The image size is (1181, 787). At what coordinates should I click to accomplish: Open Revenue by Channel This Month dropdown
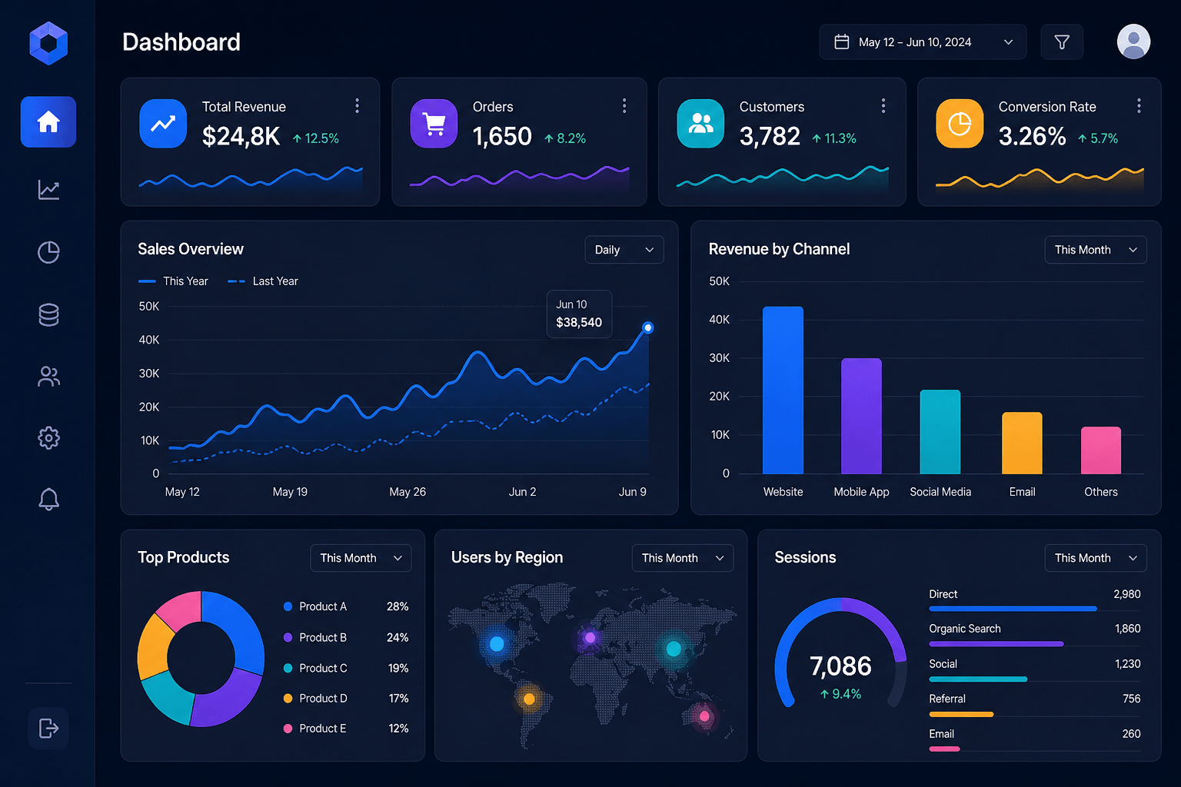[x=1096, y=250]
